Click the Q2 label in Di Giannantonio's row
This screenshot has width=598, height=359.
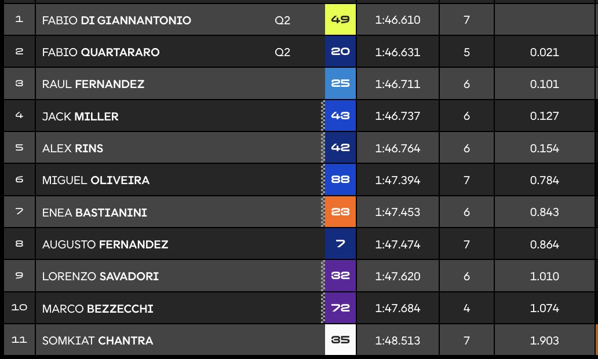tap(282, 20)
